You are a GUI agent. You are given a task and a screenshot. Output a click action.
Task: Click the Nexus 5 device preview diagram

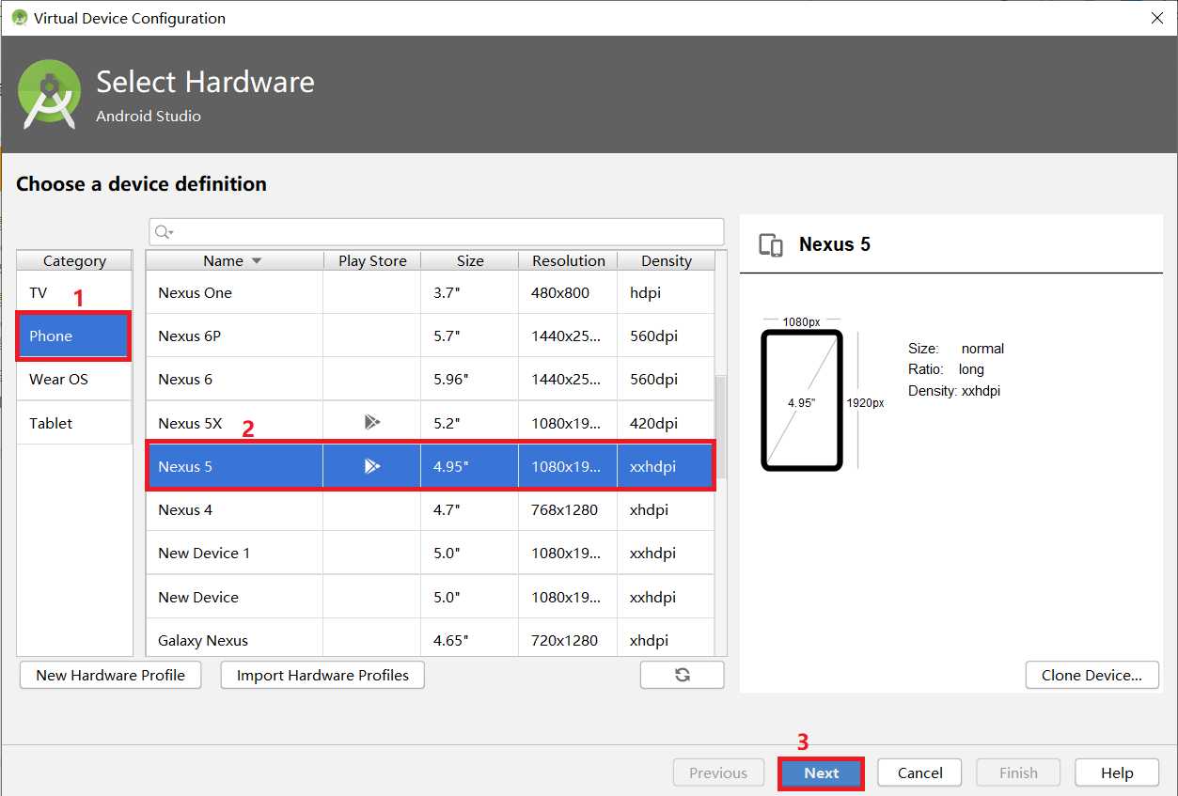click(802, 399)
